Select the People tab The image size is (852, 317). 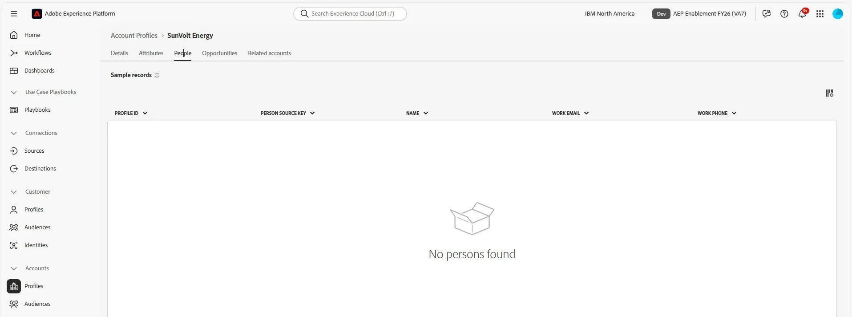point(183,53)
